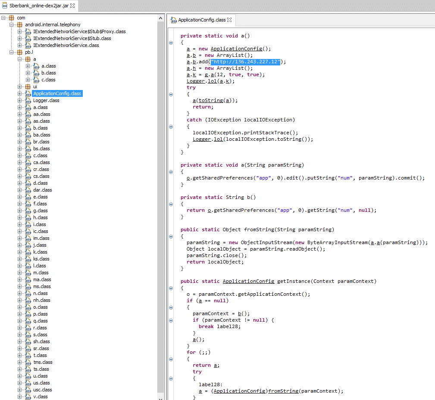
Task: Expand the Logger.class tree node
Action: pyautogui.click(x=19, y=100)
